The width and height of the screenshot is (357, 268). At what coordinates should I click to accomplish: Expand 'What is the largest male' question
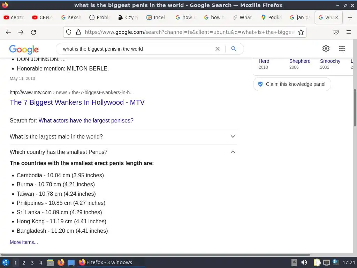pyautogui.click(x=123, y=136)
